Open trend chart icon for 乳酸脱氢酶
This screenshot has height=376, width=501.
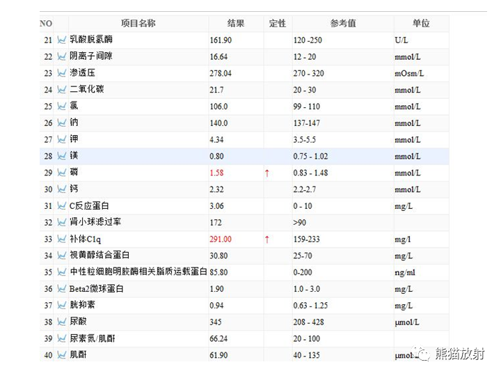(61, 40)
